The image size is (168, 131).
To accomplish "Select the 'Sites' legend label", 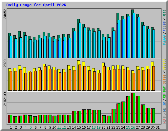I will pos(164,79).
